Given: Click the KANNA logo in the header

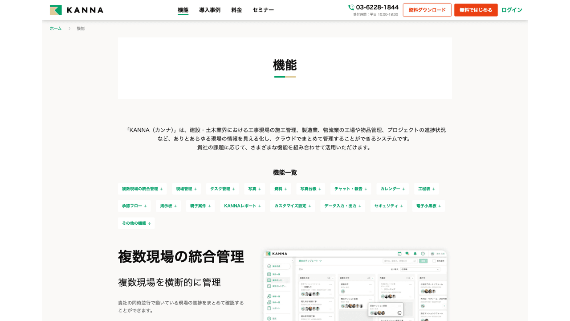Looking at the screenshot, I should 77,10.
